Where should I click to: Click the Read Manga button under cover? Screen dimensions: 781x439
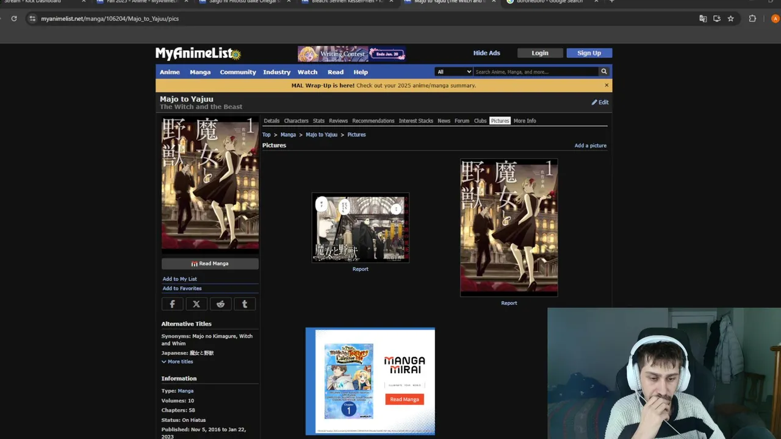click(210, 263)
